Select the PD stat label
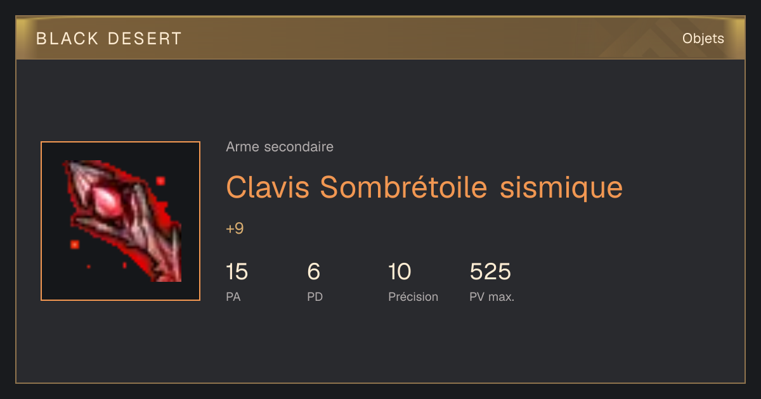The width and height of the screenshot is (761, 399). (315, 296)
